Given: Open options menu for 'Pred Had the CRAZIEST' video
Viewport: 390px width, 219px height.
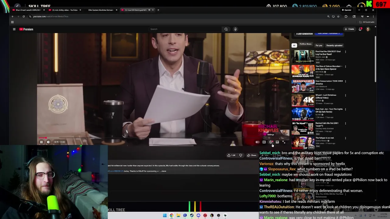Looking at the screenshot, I should click(346, 52).
